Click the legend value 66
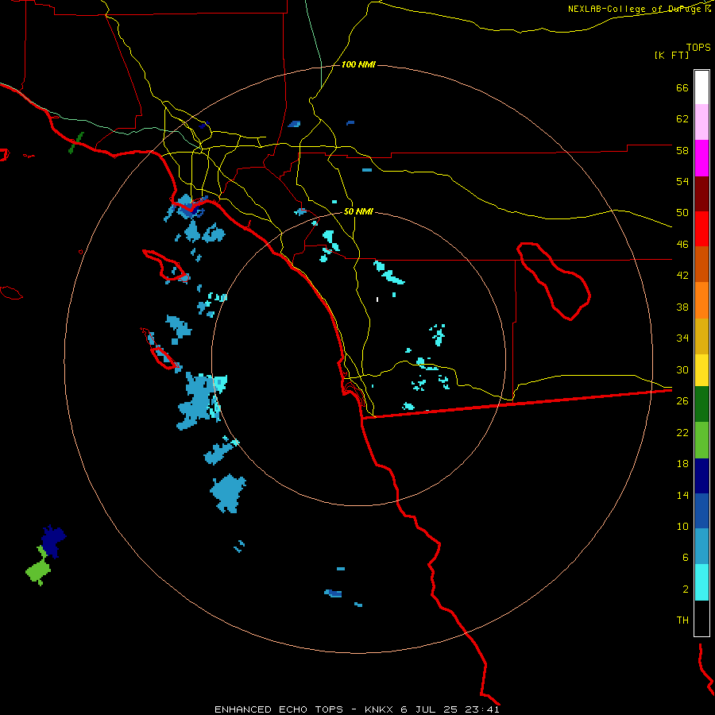The width and height of the screenshot is (715, 715). 682,88
